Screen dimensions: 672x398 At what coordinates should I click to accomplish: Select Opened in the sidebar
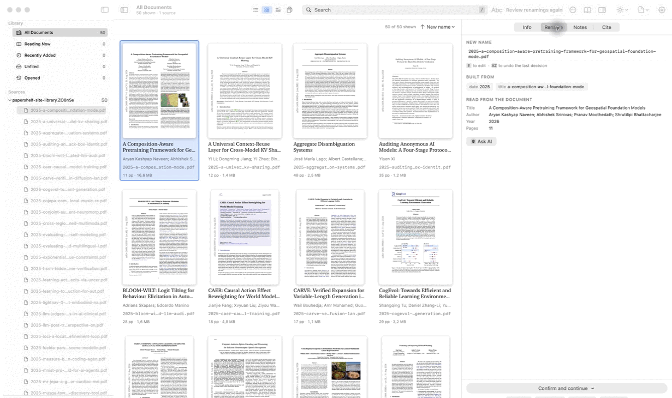(x=60, y=78)
